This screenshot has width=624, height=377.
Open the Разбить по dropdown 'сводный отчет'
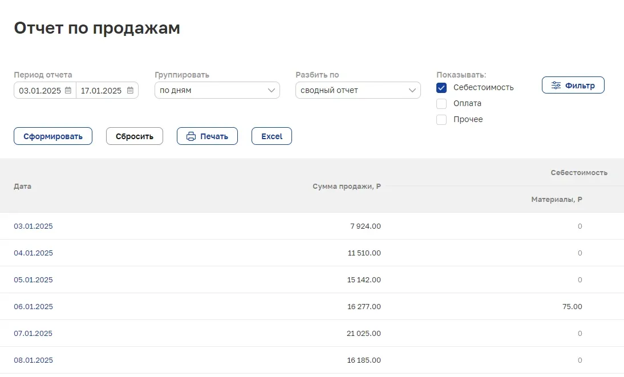click(x=358, y=90)
